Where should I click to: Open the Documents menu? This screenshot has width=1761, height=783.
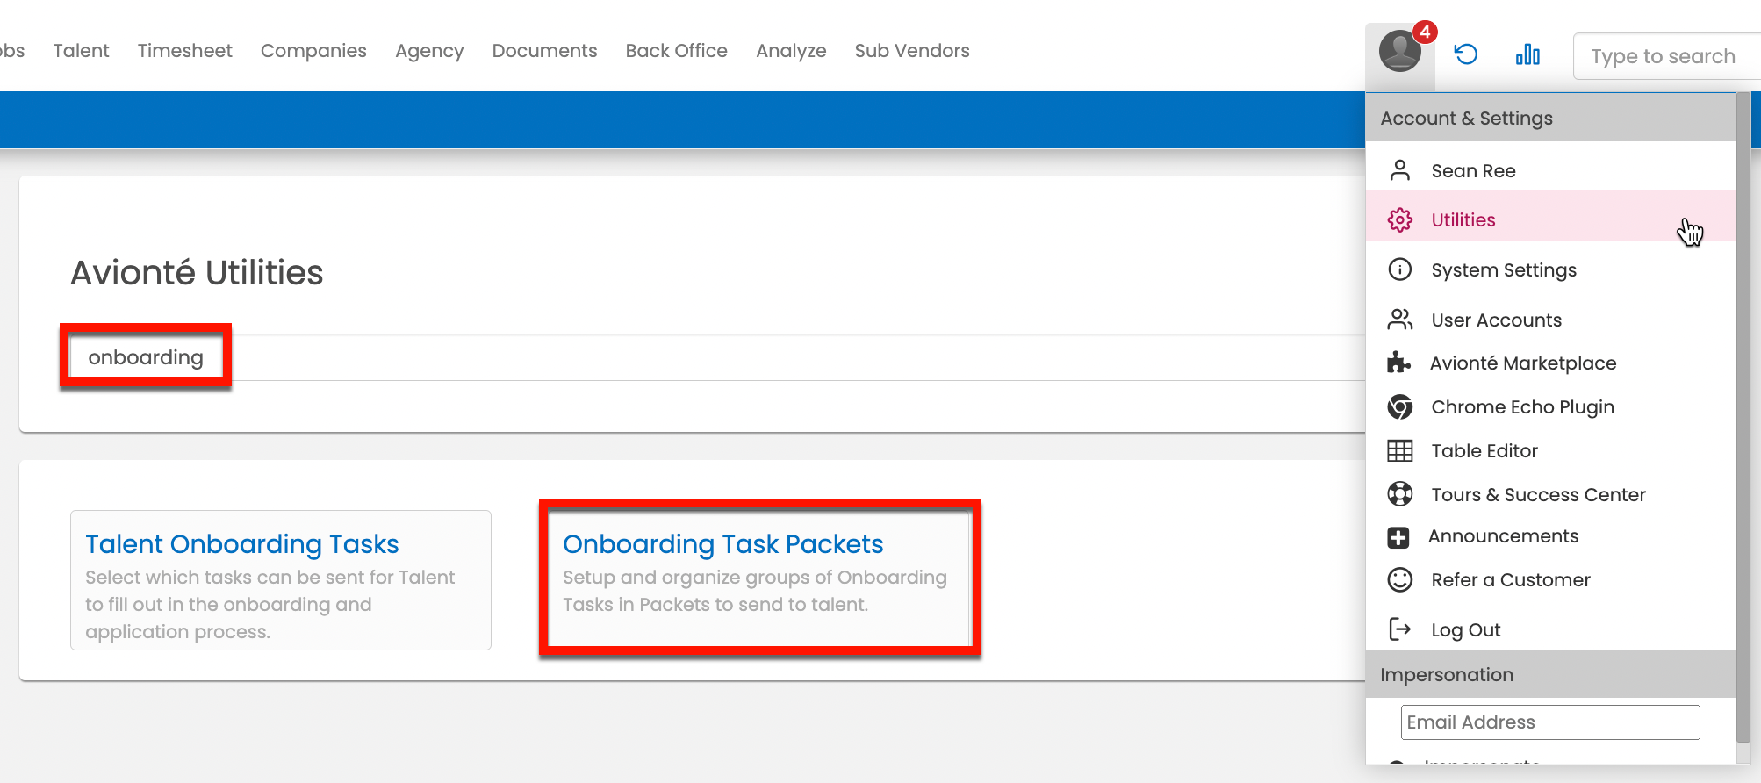pyautogui.click(x=544, y=51)
